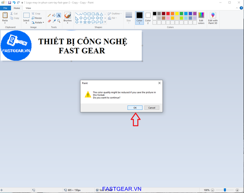Select the Text tool
244x193 pixels.
click(x=59, y=15)
